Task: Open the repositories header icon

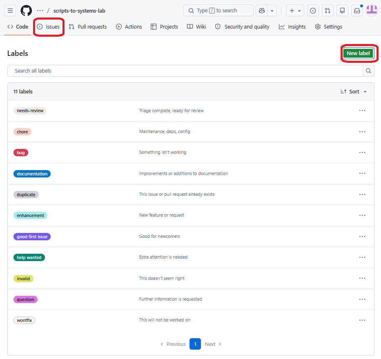Action: (342, 11)
